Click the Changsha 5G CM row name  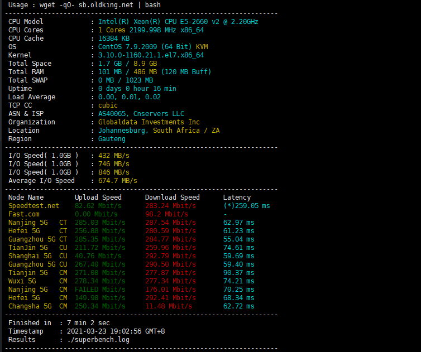click(37, 306)
